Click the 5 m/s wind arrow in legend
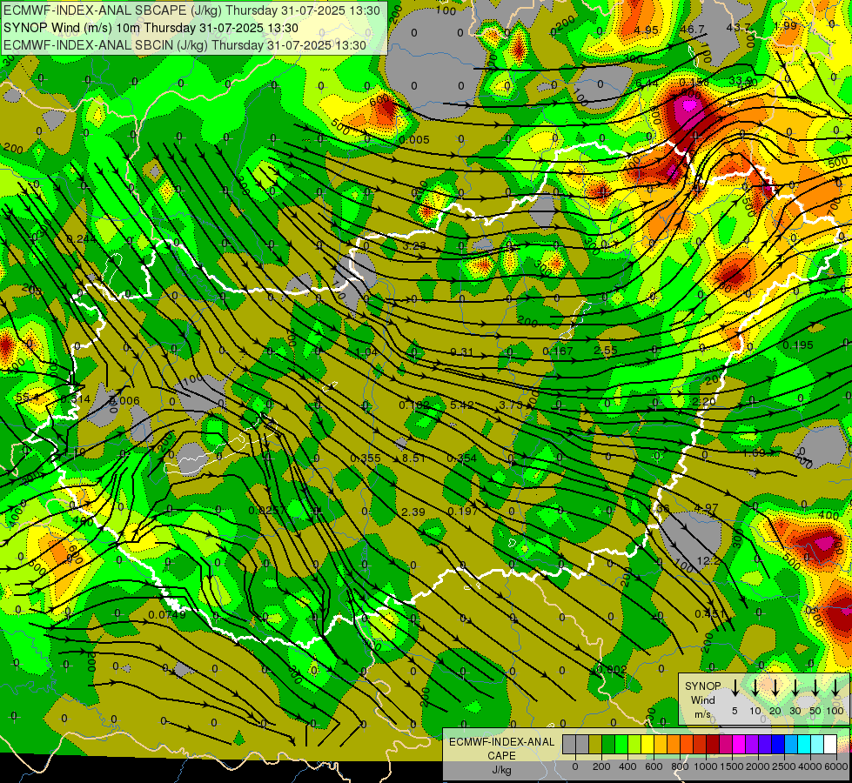The image size is (852, 783). point(735,687)
